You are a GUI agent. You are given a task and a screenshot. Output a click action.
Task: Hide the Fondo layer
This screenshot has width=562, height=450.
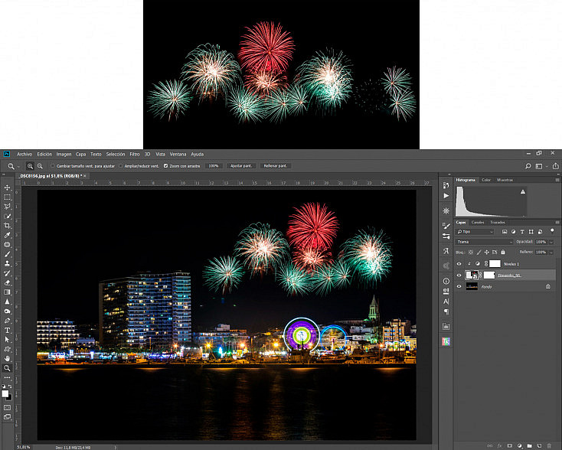tap(459, 286)
